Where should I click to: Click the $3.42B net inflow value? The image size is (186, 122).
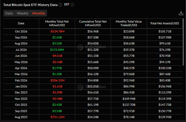click(57, 105)
